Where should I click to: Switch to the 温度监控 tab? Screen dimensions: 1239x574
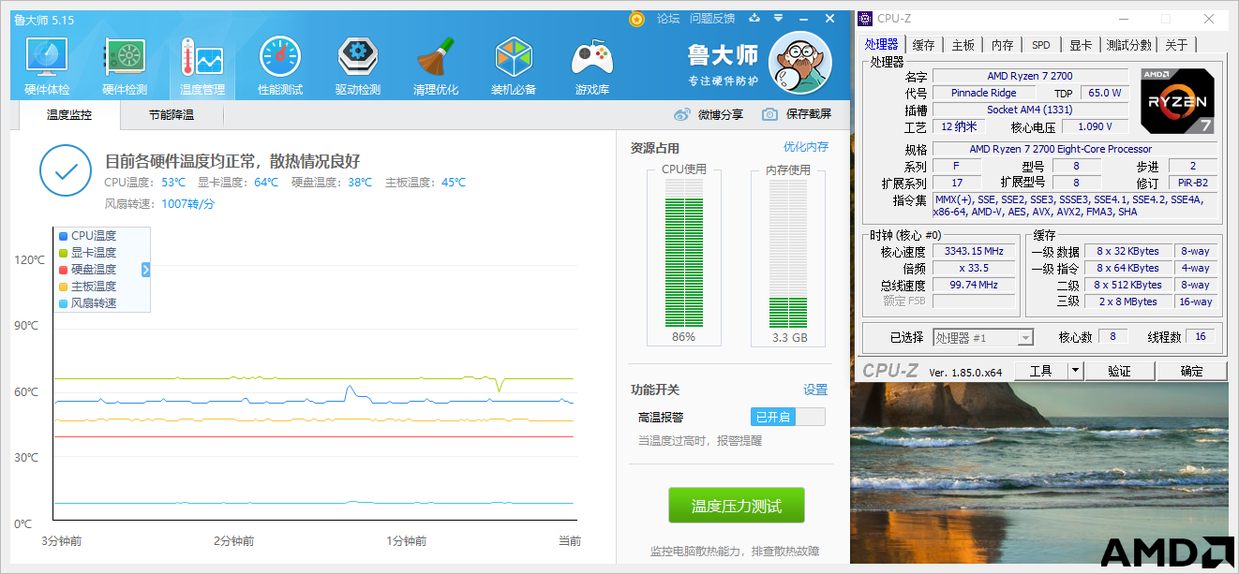[x=69, y=115]
